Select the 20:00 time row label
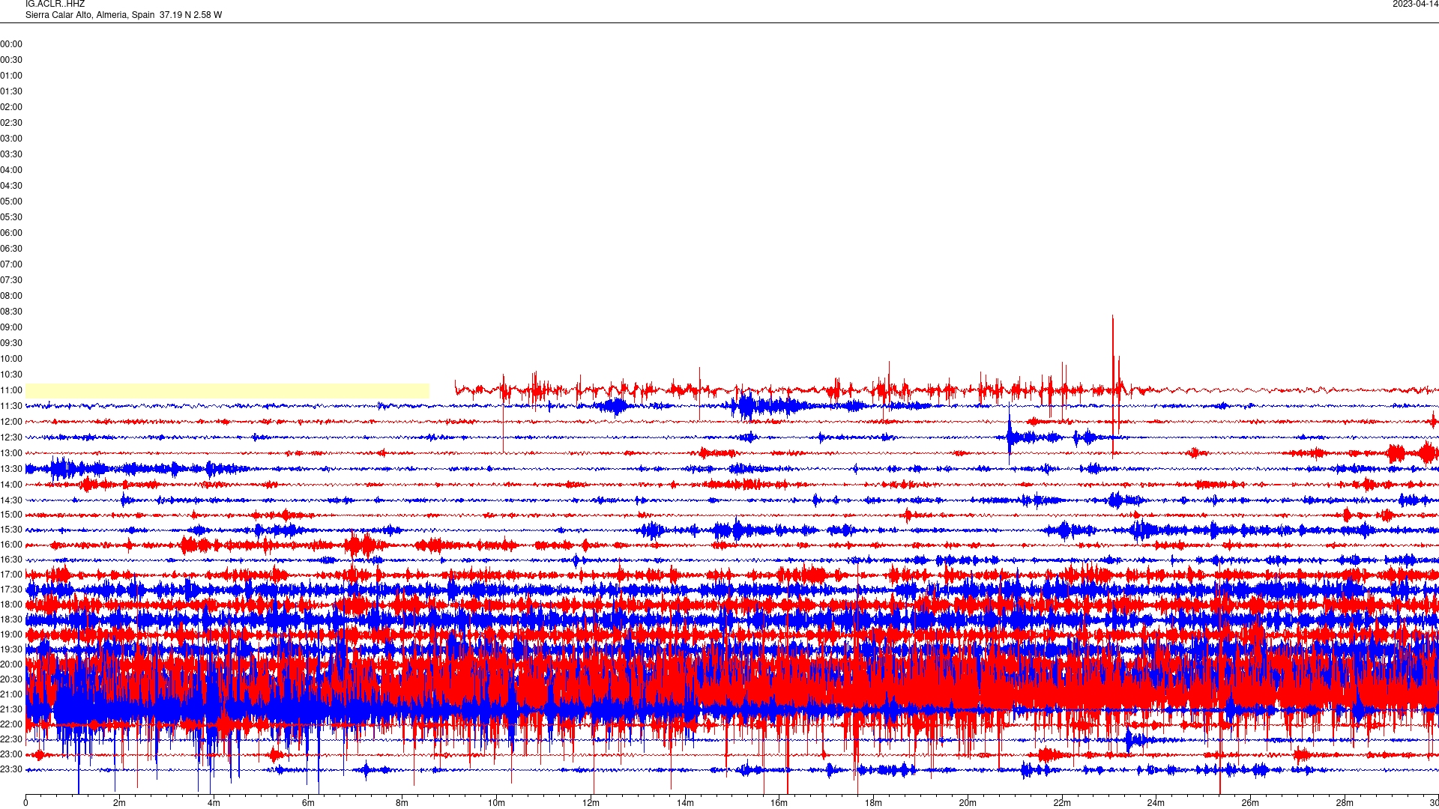 tap(11, 664)
